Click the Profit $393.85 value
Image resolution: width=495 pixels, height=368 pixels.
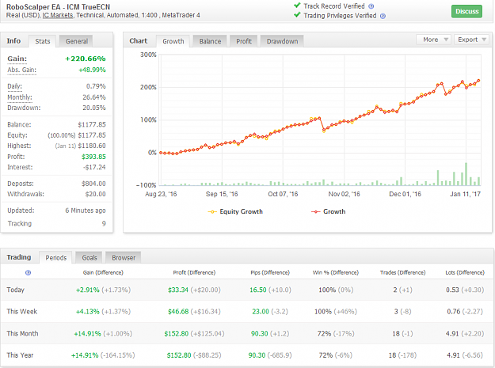coord(93,157)
